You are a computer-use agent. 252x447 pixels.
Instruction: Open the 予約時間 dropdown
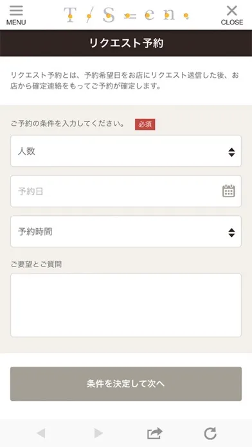(x=126, y=231)
